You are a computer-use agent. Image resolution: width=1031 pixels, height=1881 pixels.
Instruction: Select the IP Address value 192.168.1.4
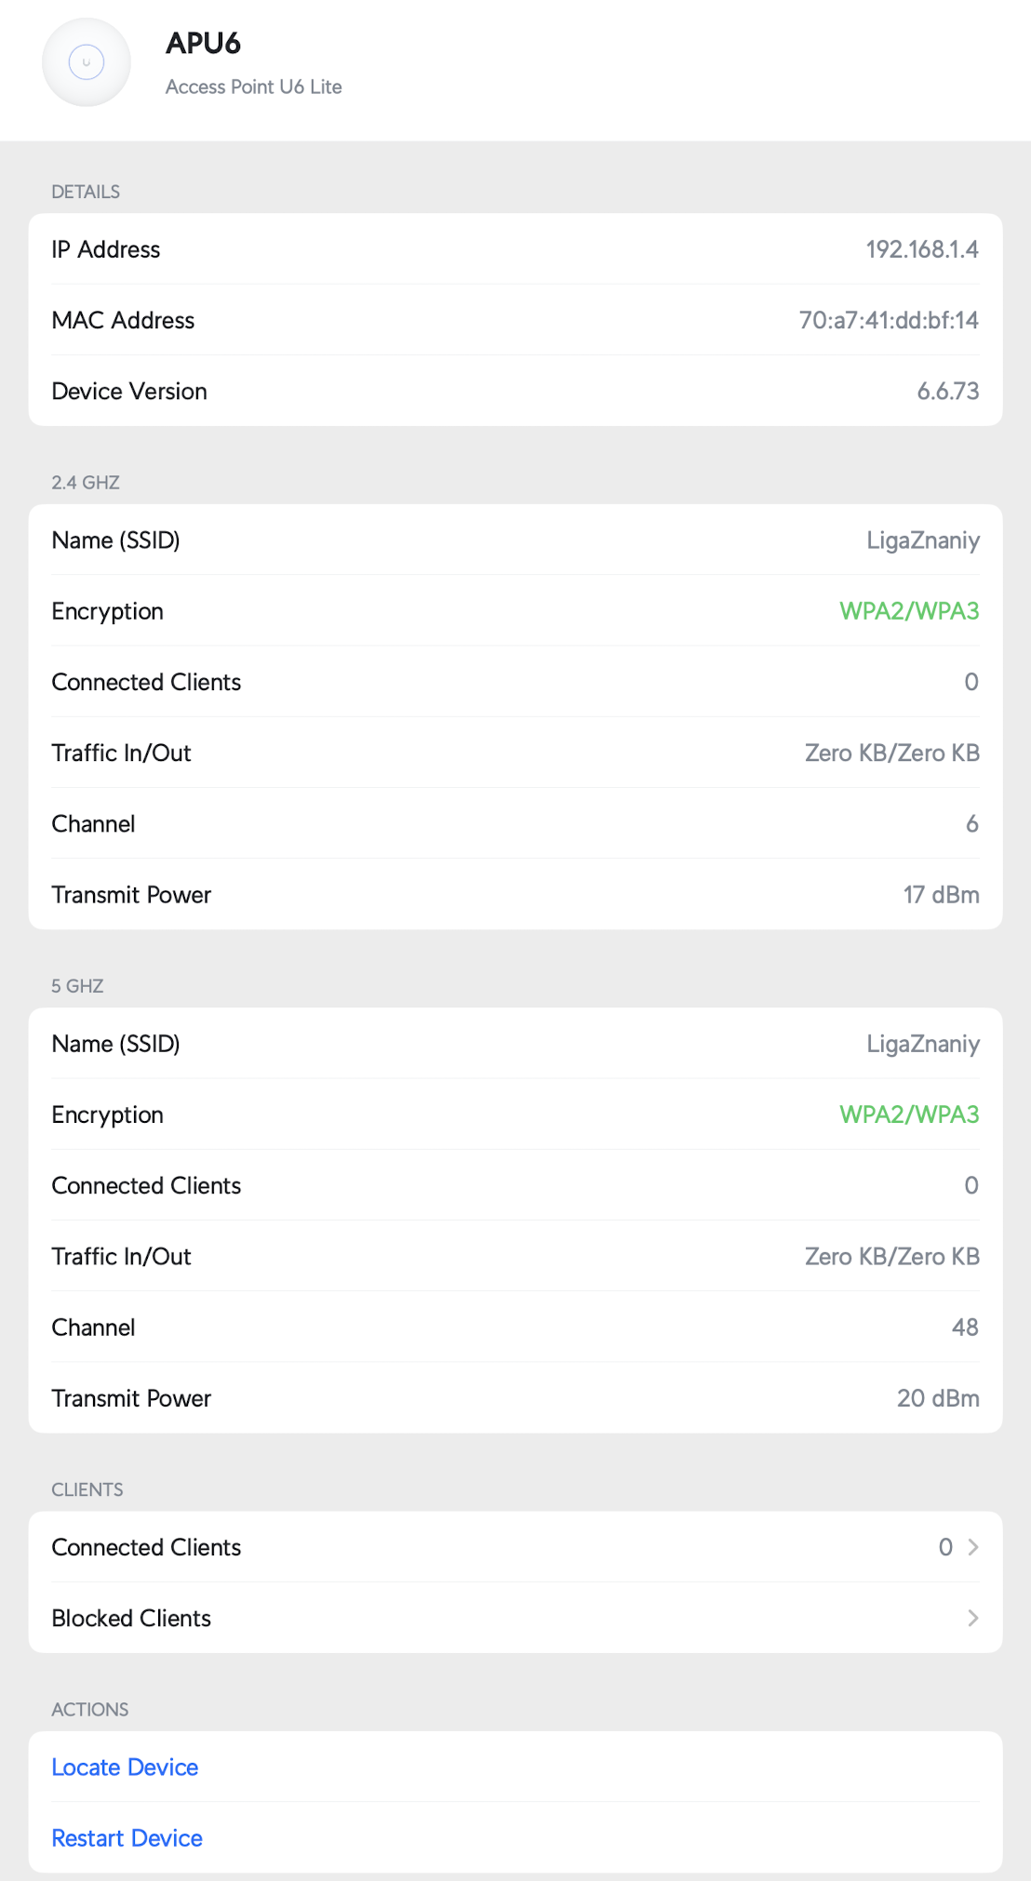pyautogui.click(x=921, y=249)
